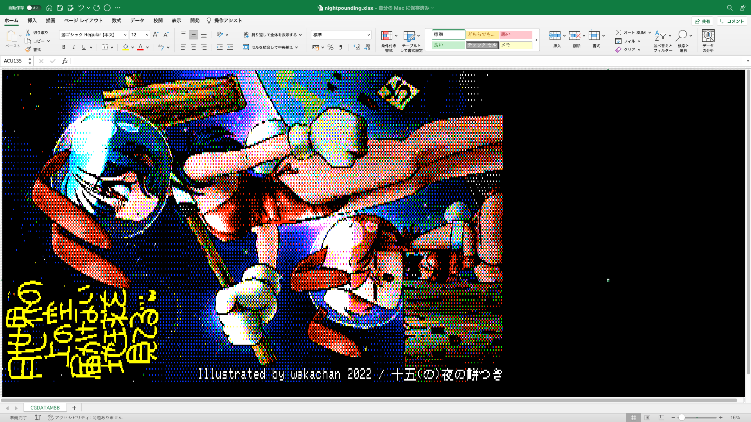Increase indent icon

[x=230, y=47]
